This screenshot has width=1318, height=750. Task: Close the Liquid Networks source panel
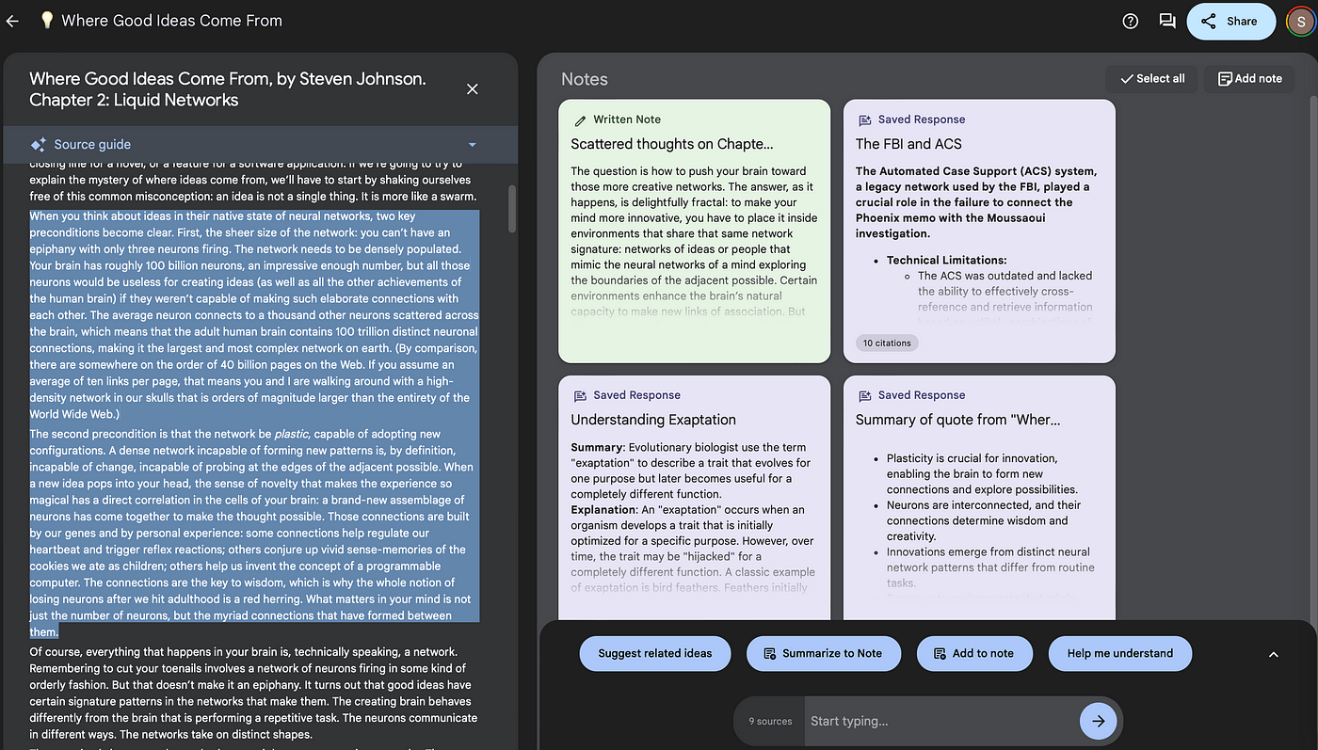[473, 88]
